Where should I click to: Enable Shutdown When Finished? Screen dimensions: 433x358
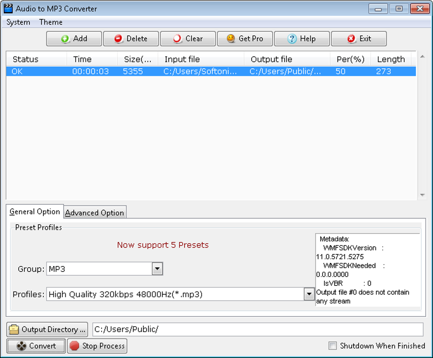332,346
